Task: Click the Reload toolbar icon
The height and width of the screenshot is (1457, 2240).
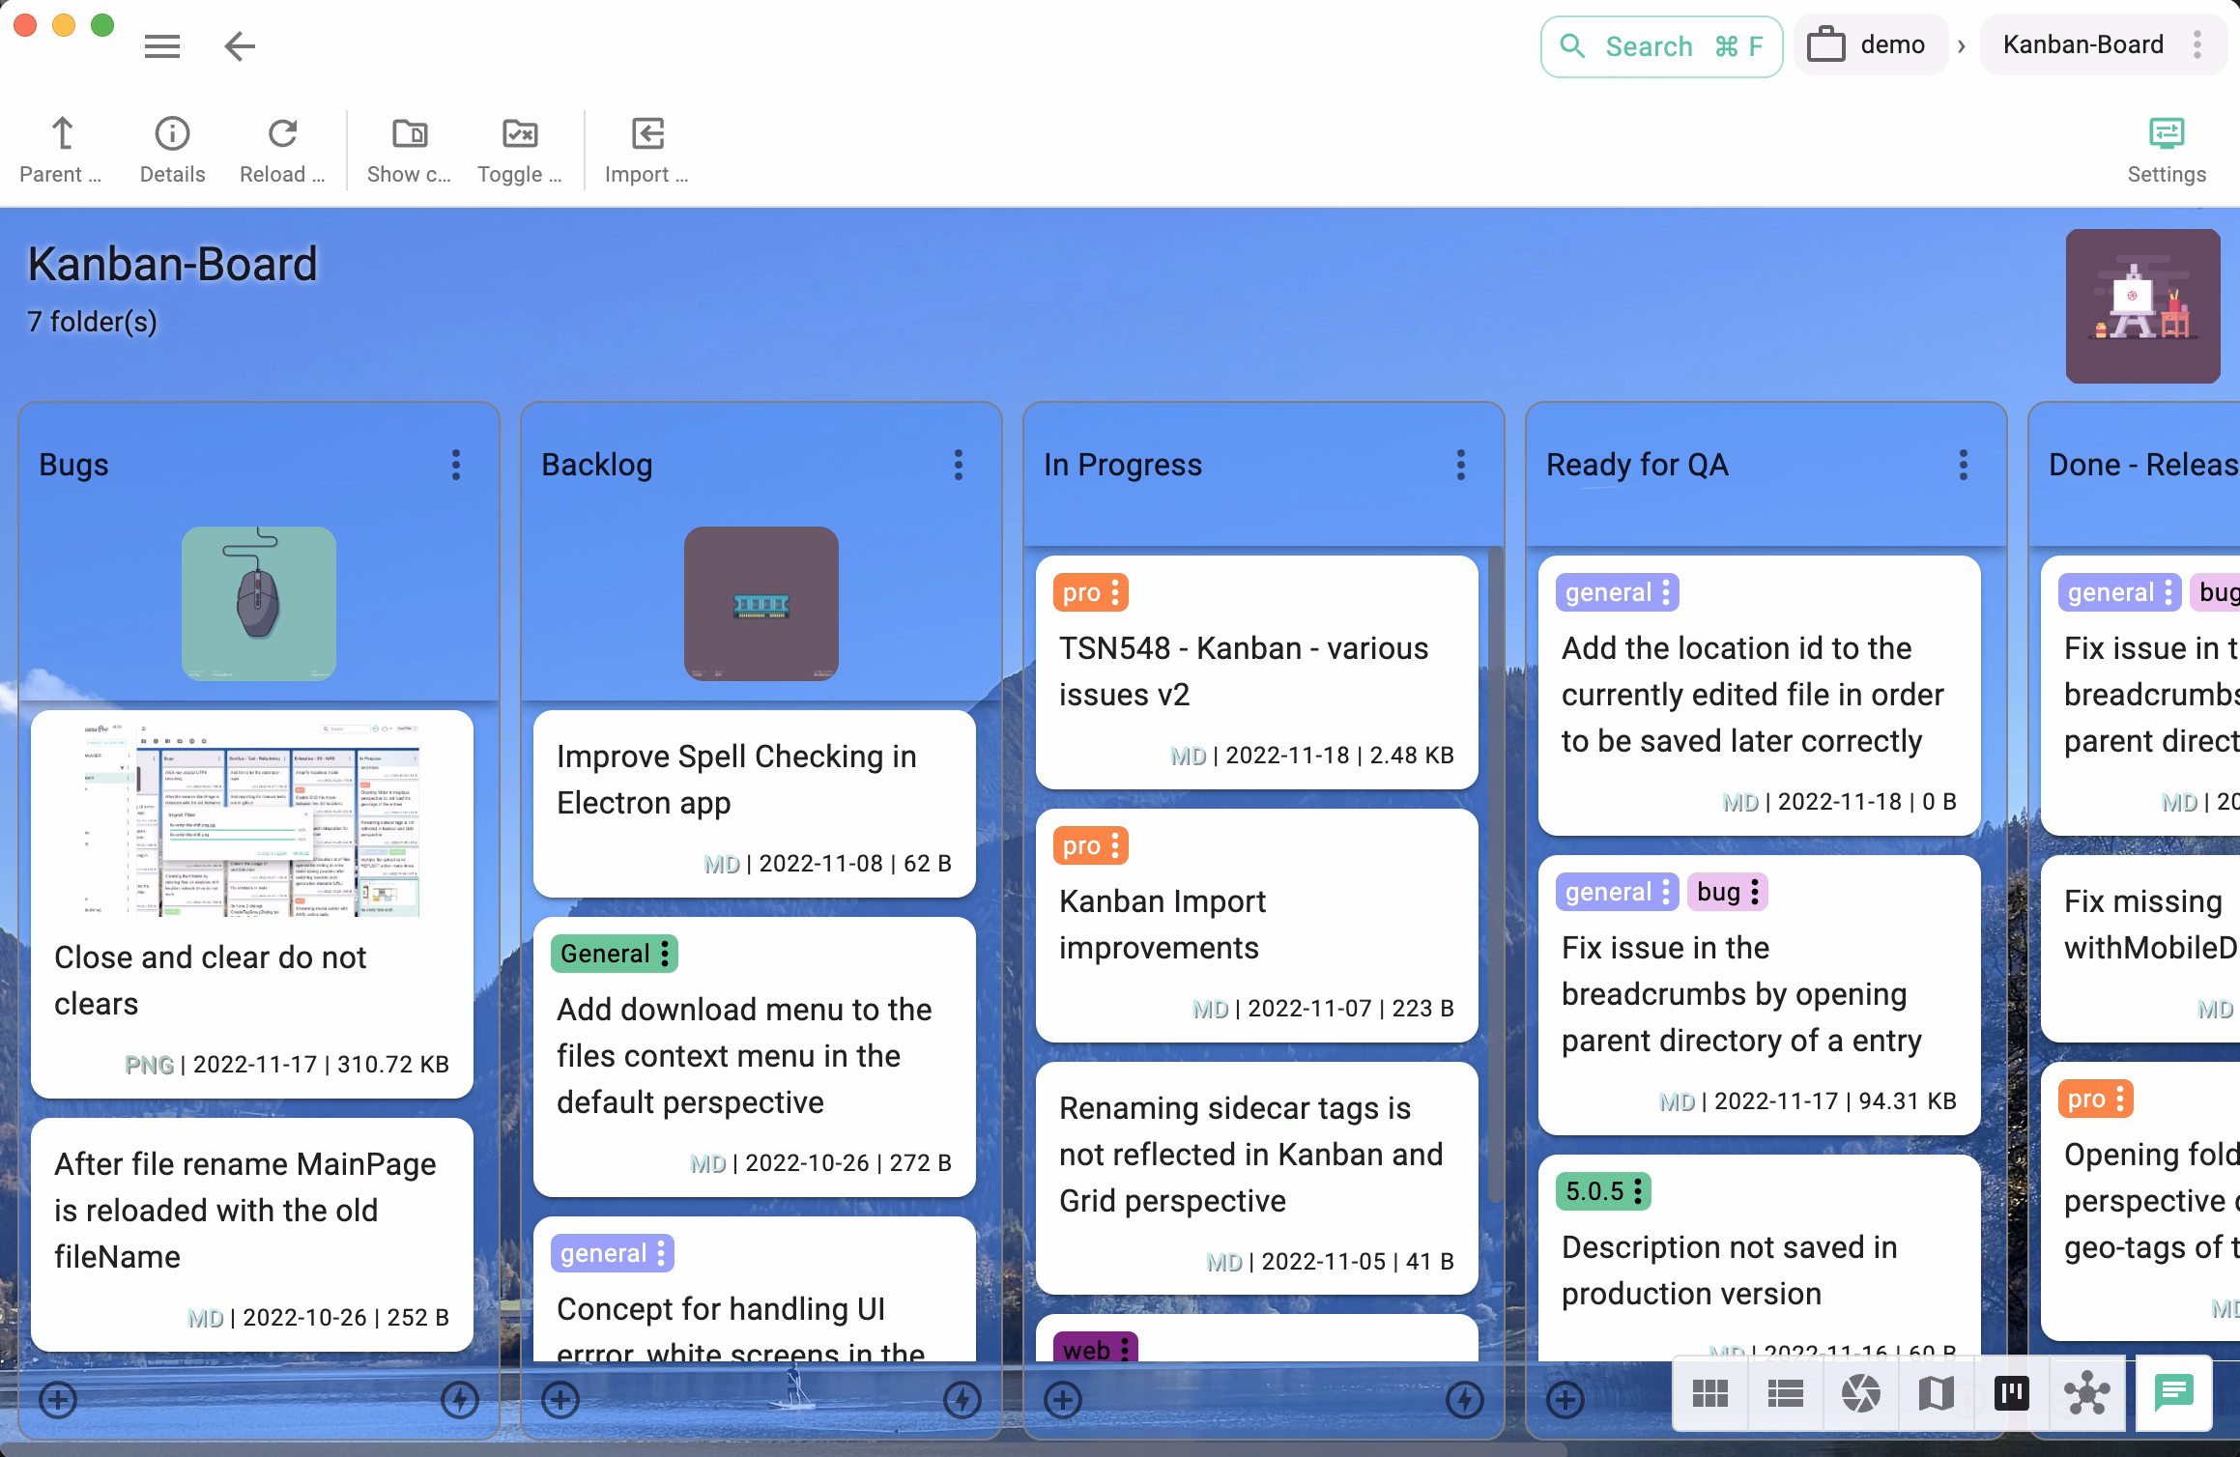Action: pos(282,149)
